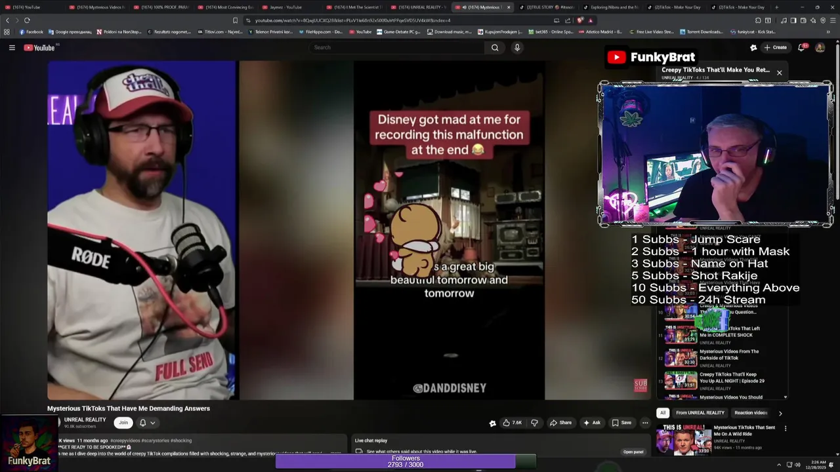Switch to the I Met The Scientist tab
Screen dimensions: 840x472
[352, 7]
